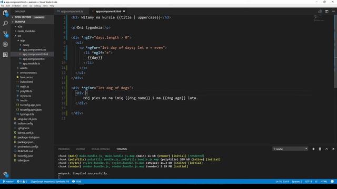Click the errors and warnings count in status bar
Screen dimensions: 337x189
pyautogui.click(x=22, y=182)
